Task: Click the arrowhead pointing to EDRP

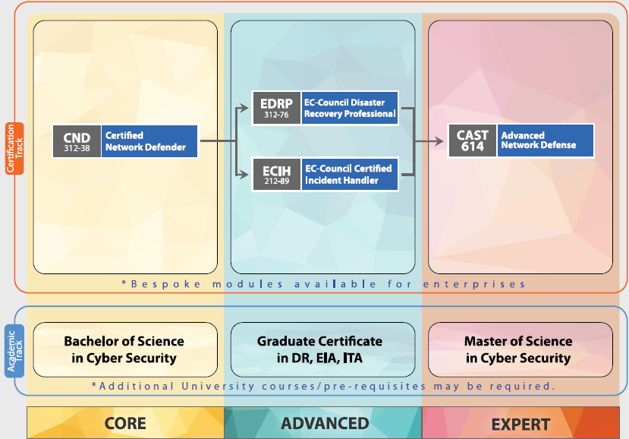Action: [x=244, y=108]
